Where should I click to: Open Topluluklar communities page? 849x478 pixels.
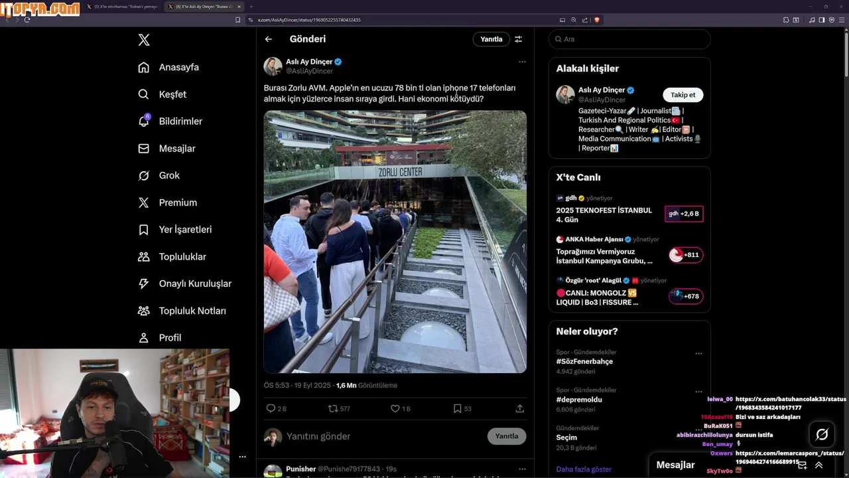point(172,256)
